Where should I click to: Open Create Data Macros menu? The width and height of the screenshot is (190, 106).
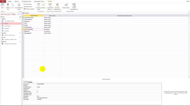pos(50,6)
